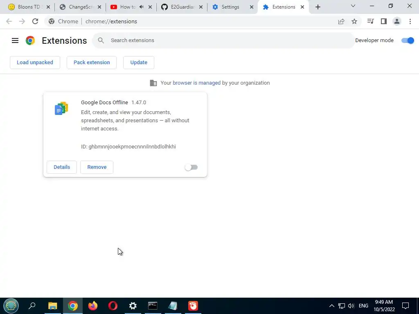
Task: Open Chrome's three-dot menu
Action: (410, 21)
